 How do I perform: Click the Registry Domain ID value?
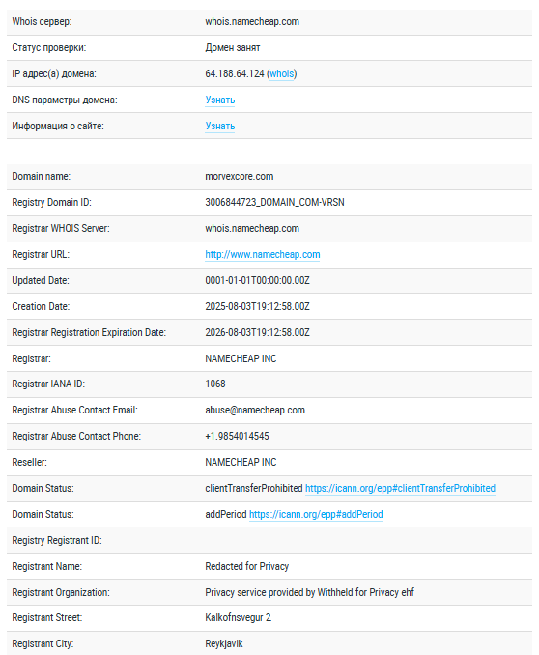(x=274, y=202)
